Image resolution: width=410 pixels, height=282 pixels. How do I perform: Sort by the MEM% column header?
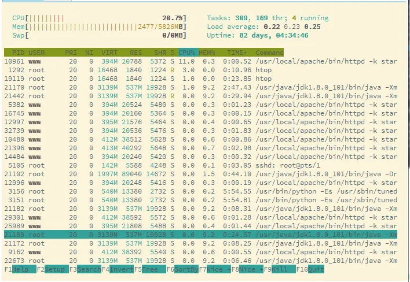(207, 53)
